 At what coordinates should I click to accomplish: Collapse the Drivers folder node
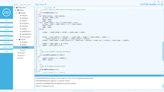16,10
